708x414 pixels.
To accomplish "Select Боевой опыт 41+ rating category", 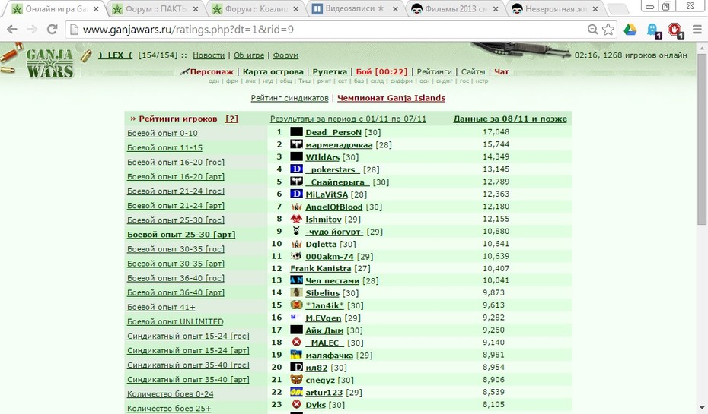I will (161, 307).
